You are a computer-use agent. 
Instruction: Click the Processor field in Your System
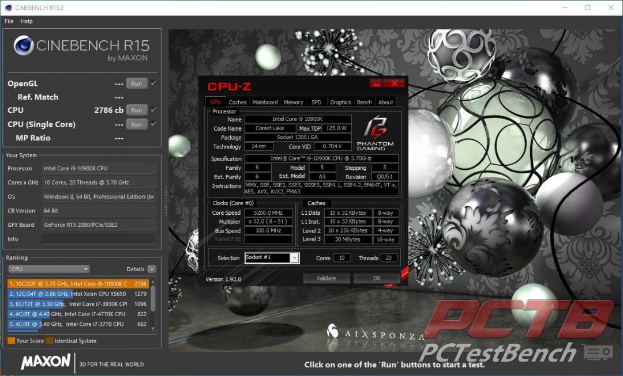point(99,168)
